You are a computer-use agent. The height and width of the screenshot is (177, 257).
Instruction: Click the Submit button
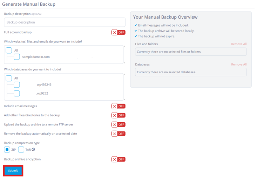click(x=13, y=171)
